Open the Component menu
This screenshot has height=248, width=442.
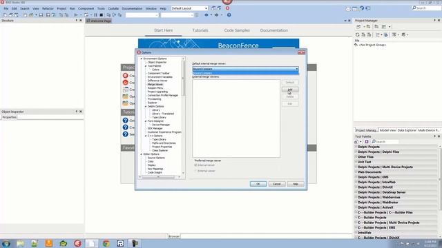pyautogui.click(x=86, y=8)
